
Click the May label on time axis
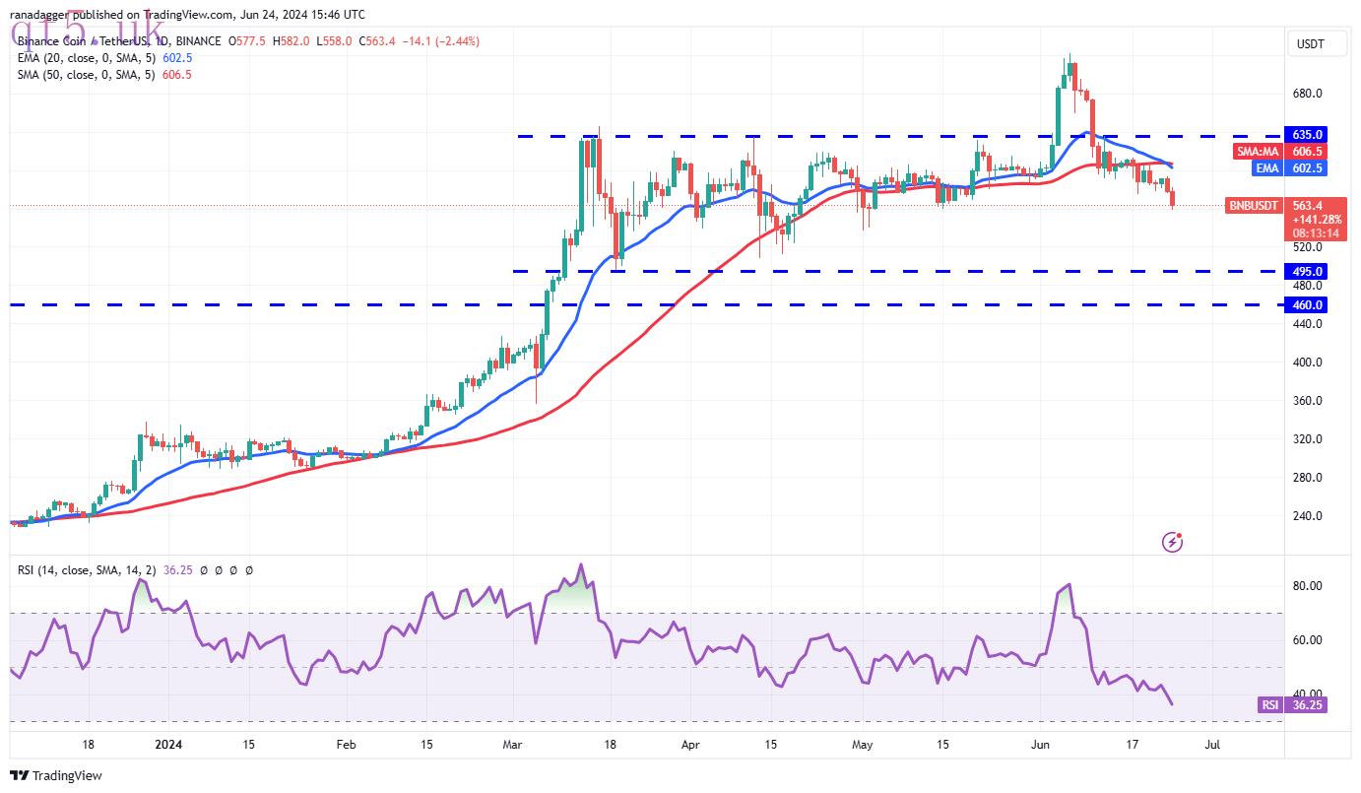pos(863,746)
